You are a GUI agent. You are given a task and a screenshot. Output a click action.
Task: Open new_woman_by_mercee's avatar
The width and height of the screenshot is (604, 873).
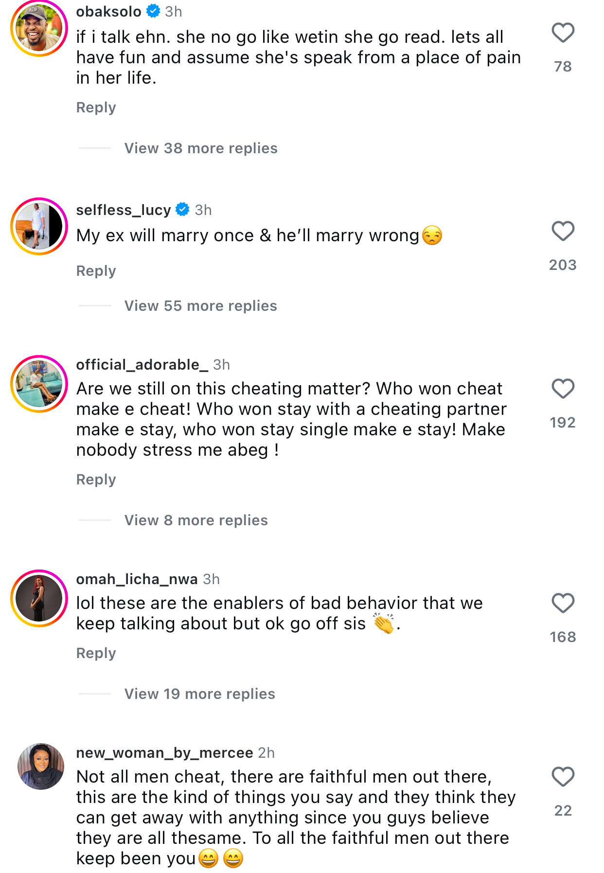pos(41,766)
